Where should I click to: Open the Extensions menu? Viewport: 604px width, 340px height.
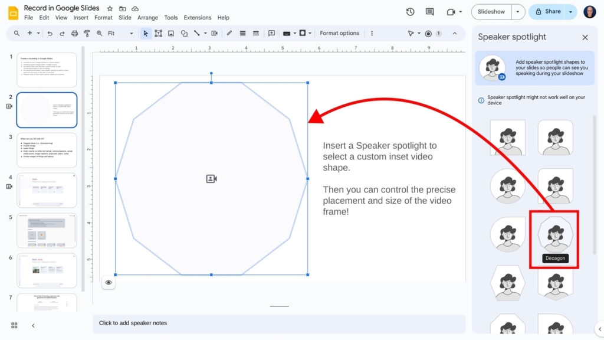(x=197, y=18)
